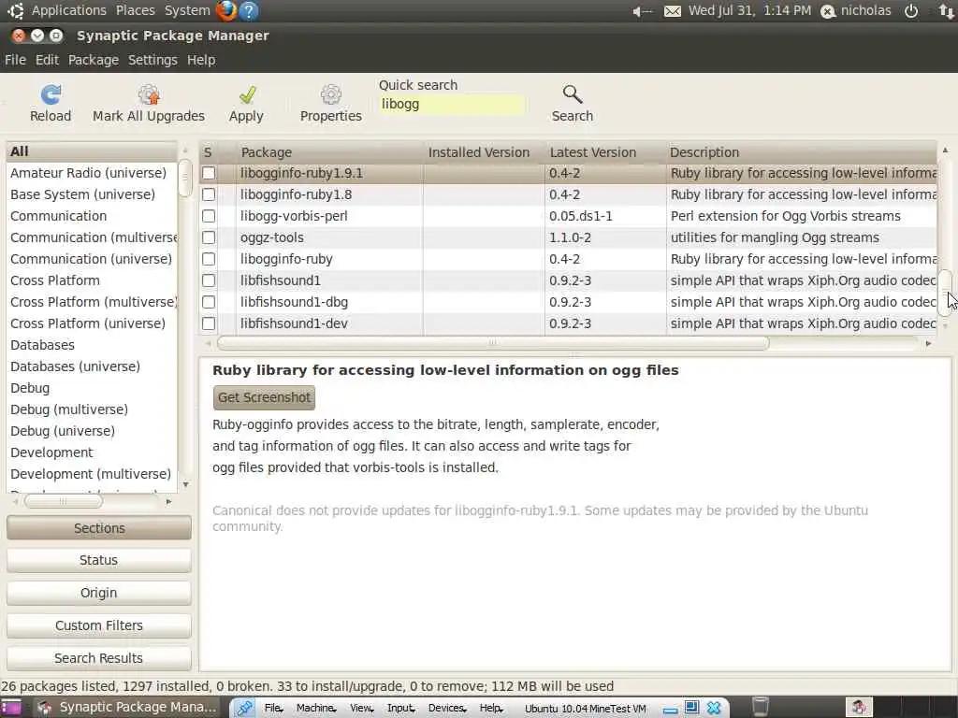Mark checkbox for libogginfo-ruby1.8
Screen dimensions: 958x718
209,194
